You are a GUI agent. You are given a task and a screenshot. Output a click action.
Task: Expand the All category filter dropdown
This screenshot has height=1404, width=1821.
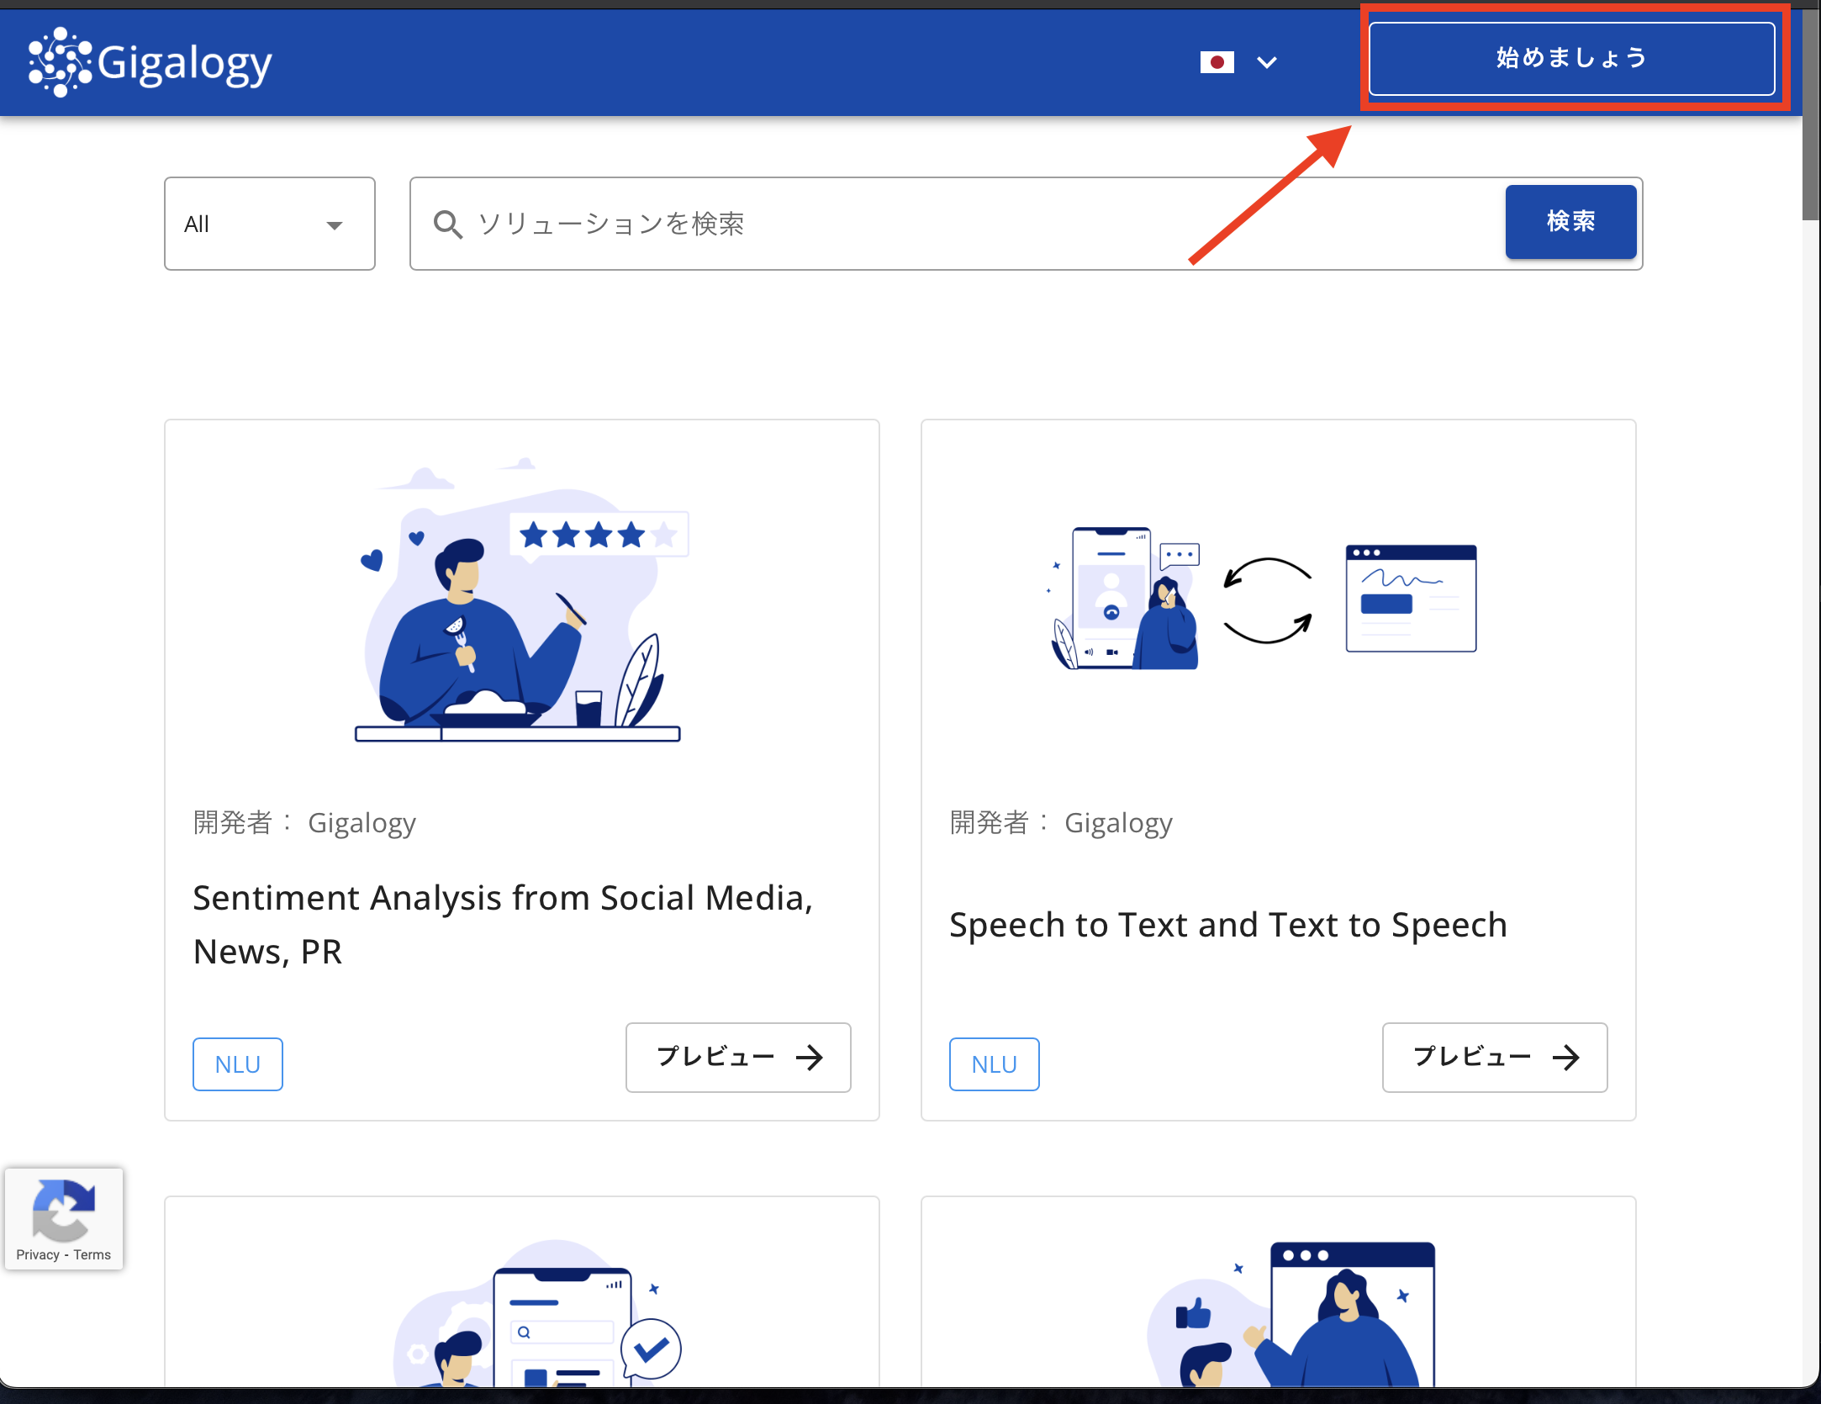click(270, 223)
